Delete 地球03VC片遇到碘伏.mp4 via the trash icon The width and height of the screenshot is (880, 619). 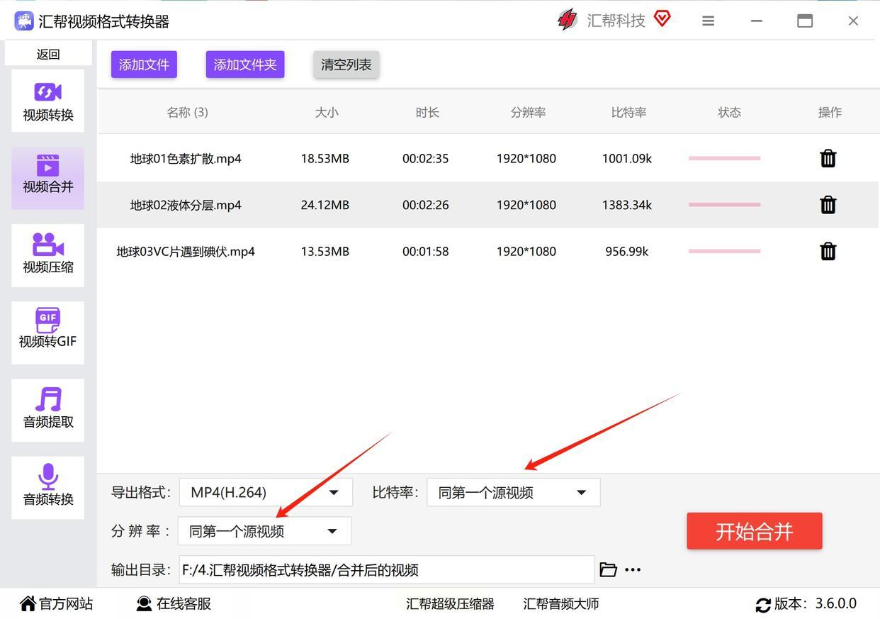(x=828, y=251)
